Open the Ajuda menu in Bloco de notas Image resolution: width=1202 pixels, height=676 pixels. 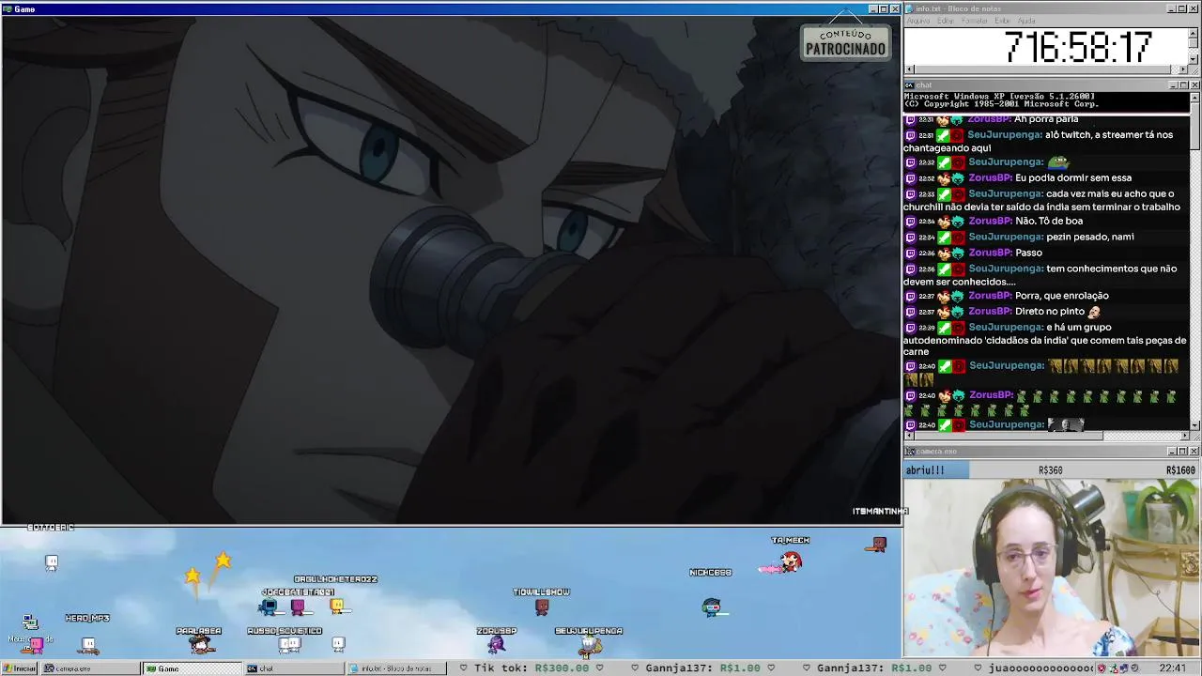(x=1027, y=21)
